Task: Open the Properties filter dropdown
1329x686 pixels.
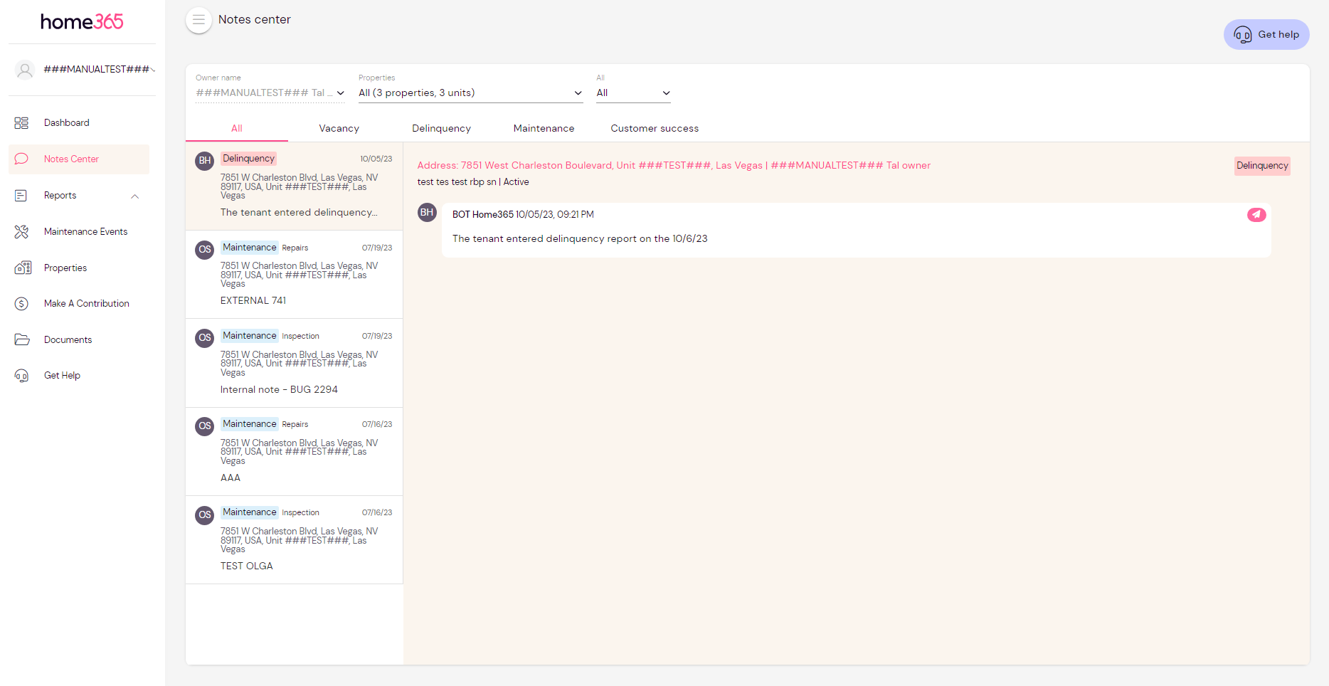Action: coord(470,93)
